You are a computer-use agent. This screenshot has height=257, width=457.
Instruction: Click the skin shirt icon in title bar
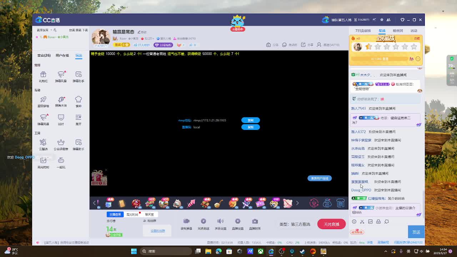(402, 20)
